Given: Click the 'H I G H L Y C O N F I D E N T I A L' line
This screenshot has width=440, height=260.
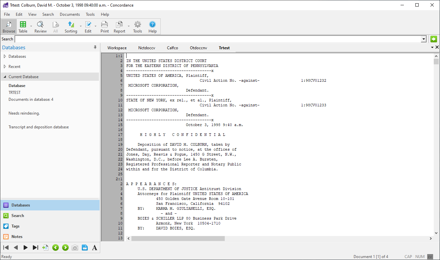Looking at the screenshot, I should click(x=183, y=135).
